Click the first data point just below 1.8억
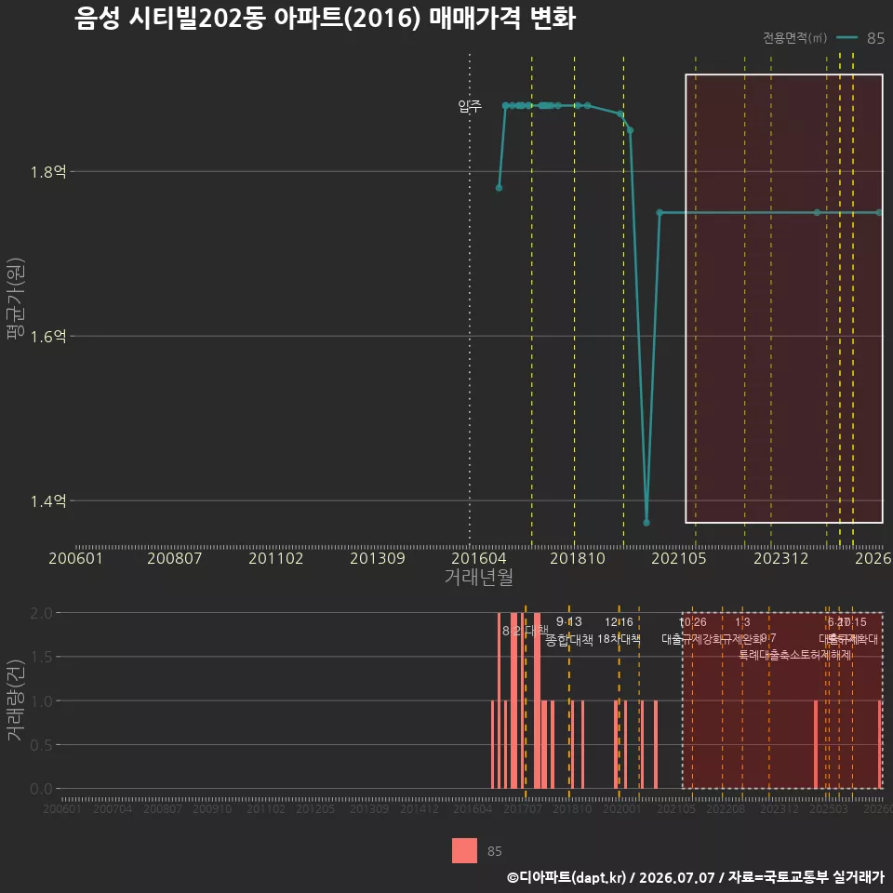 pyautogui.click(x=499, y=188)
